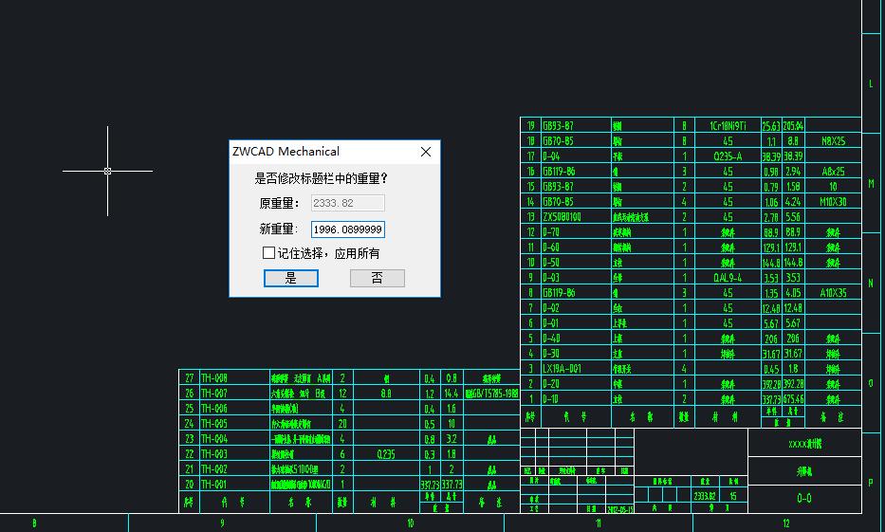The image size is (885, 532).
Task: Select the QAL9-4 material cell
Action: click(728, 278)
